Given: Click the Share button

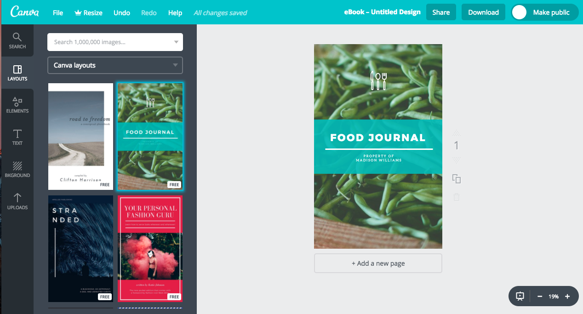Looking at the screenshot, I should [x=441, y=12].
